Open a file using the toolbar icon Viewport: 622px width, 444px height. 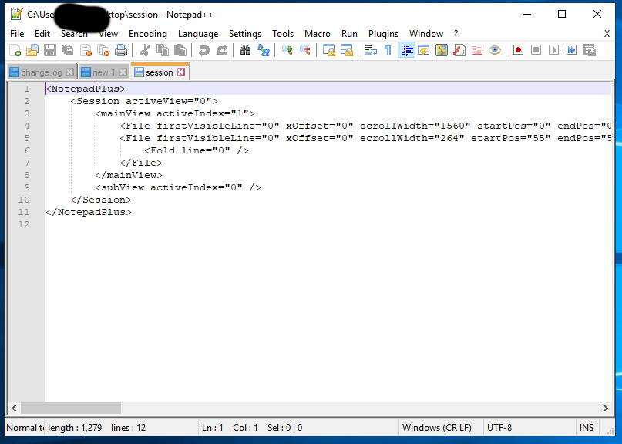tap(31, 49)
